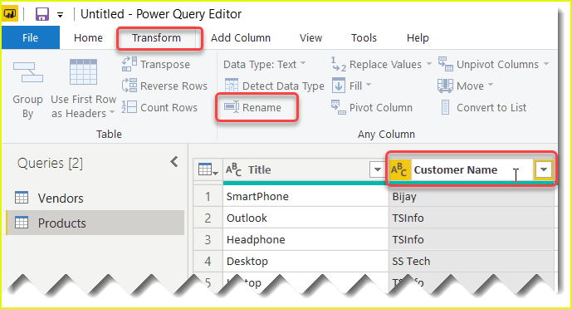Select row number 3
Image resolution: width=572 pixels, height=309 pixels.
tap(208, 239)
